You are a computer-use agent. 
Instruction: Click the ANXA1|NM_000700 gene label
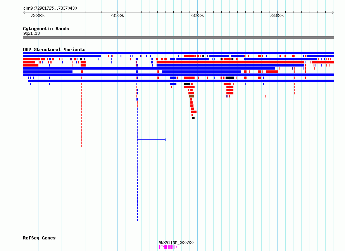pyautogui.click(x=176, y=242)
